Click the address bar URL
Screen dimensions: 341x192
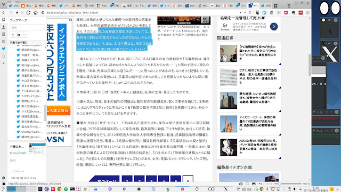click(72, 13)
